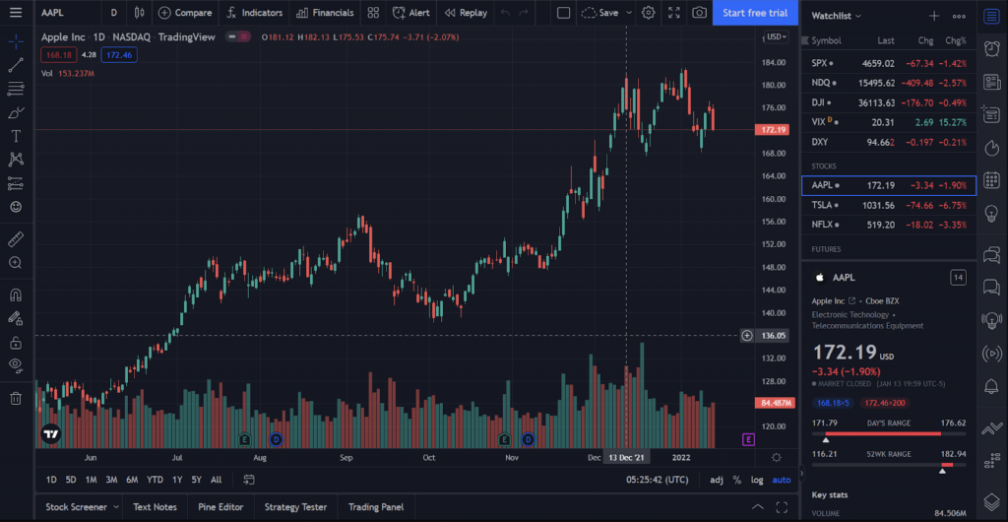Open the Trading Panel tab
Viewport: 1008px width, 522px height.
pos(376,507)
